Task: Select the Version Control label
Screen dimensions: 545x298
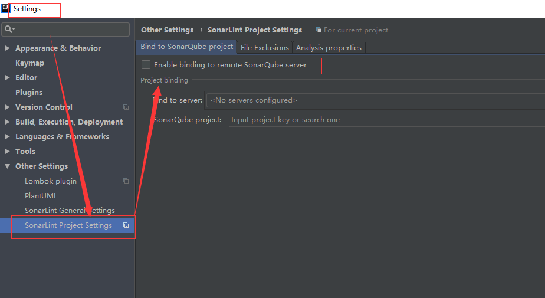Action: (x=44, y=107)
